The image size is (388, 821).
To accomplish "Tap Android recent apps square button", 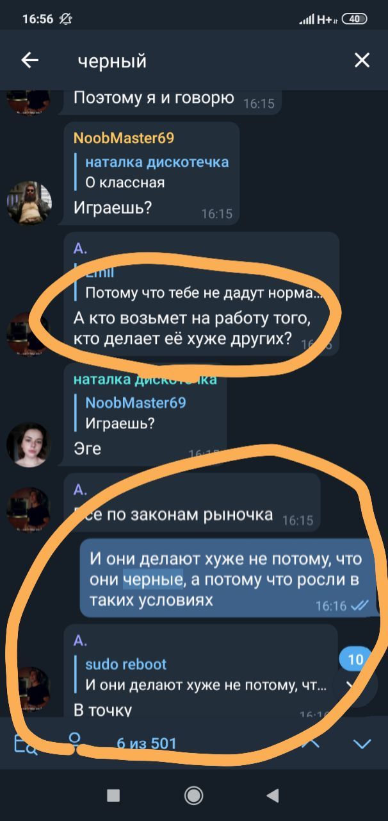I will (113, 796).
